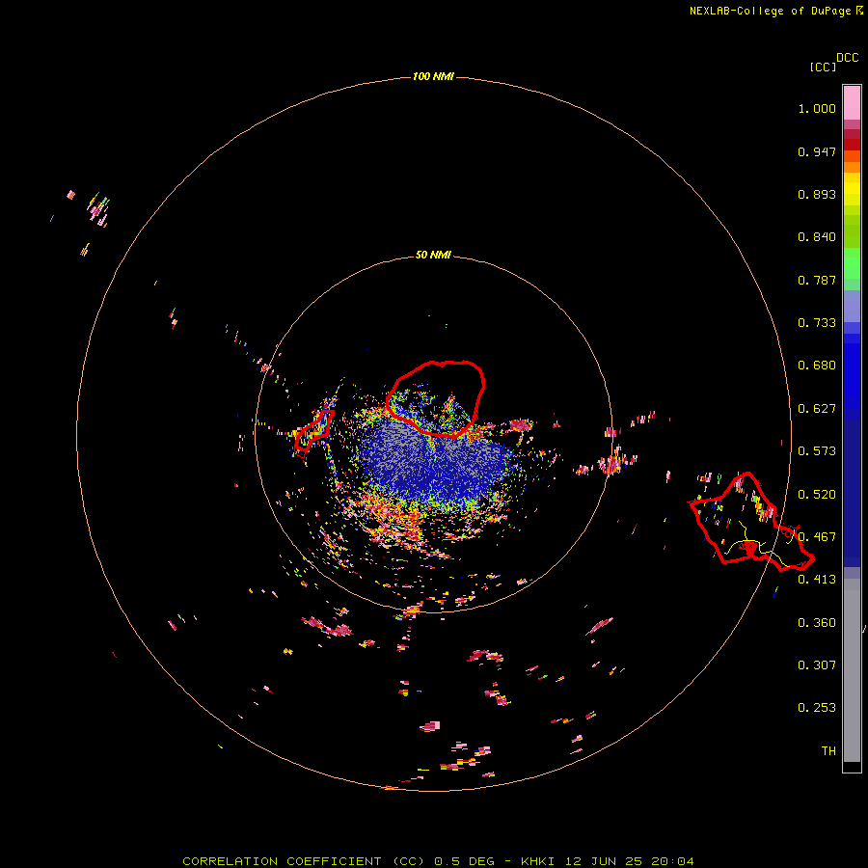Click the TH threshold label in legend
The width and height of the screenshot is (868, 868).
(828, 750)
